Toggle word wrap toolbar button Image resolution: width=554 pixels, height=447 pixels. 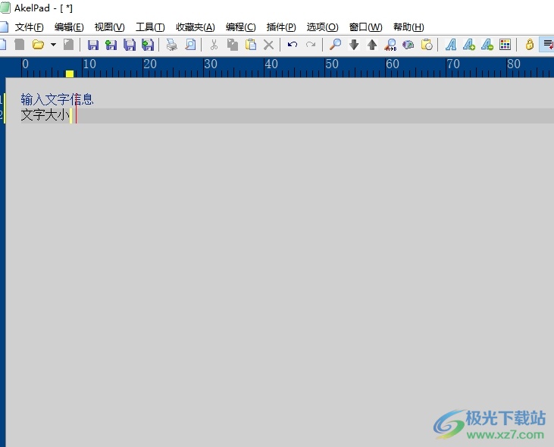tap(548, 45)
